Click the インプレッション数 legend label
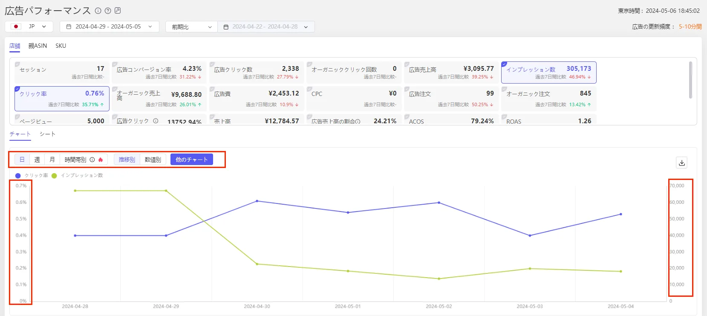The height and width of the screenshot is (316, 707). tap(82, 176)
